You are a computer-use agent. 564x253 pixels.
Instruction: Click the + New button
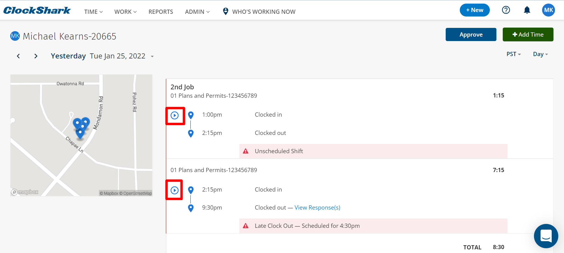(475, 10)
